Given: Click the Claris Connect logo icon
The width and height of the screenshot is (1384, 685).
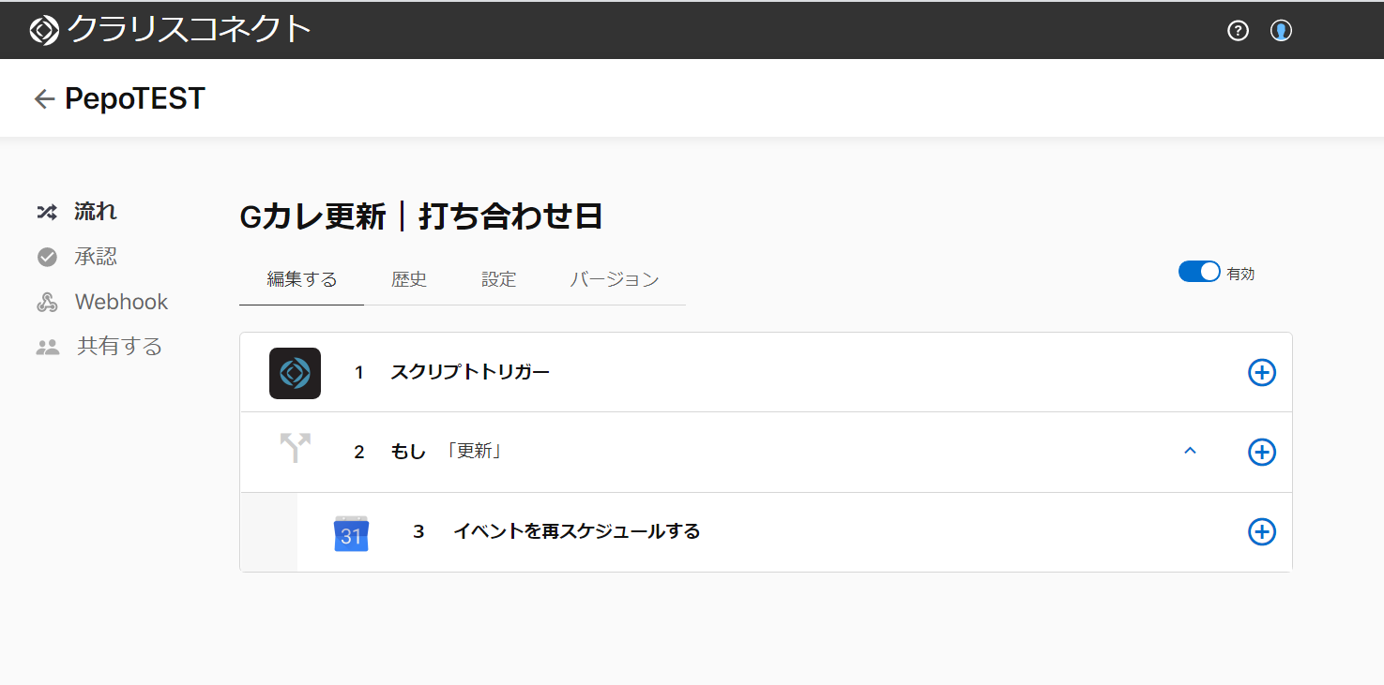Looking at the screenshot, I should (x=43, y=30).
